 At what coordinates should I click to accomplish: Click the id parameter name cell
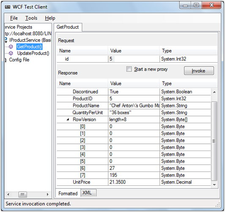coord(82,59)
